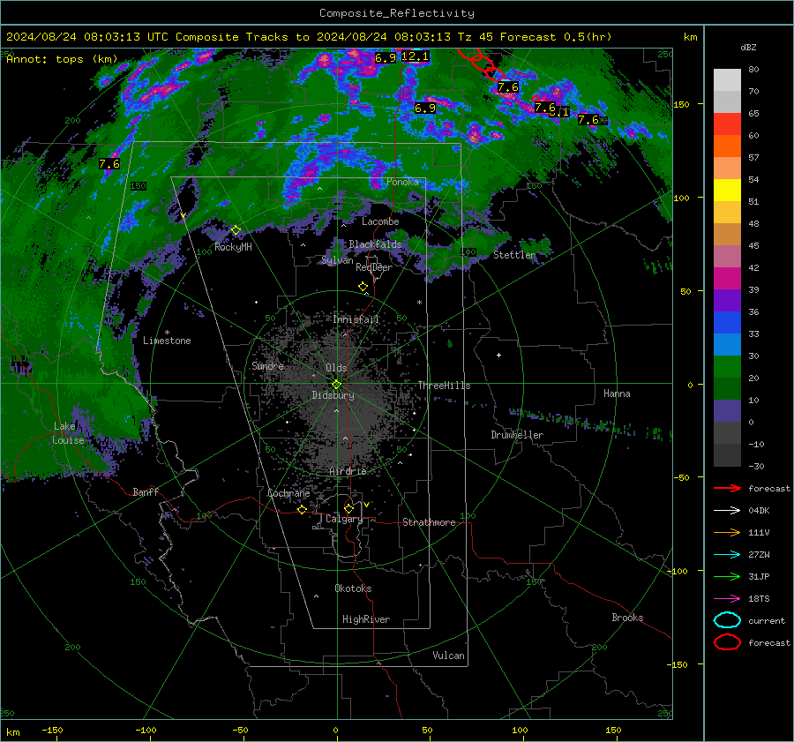Click the Sundre city label

pos(267,365)
